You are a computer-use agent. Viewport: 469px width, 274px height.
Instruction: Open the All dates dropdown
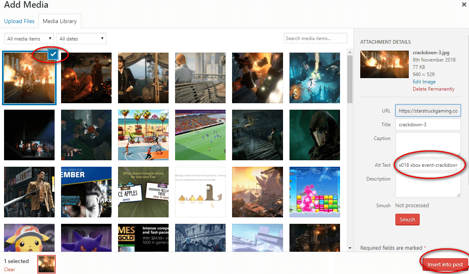[81, 38]
